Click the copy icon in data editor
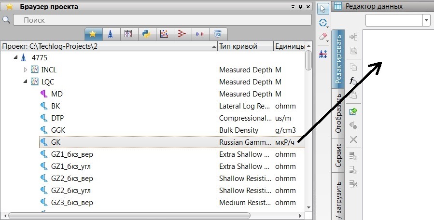The height and width of the screenshot is (220, 434). click(x=353, y=67)
